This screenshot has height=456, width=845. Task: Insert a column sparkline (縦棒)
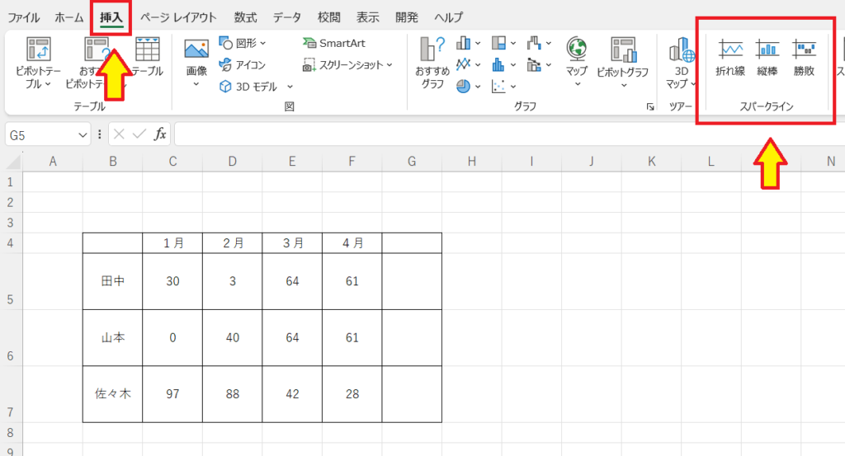pos(767,58)
